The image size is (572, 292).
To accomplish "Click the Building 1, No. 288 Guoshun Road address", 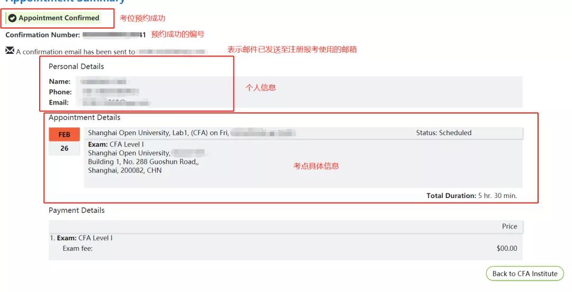I will [144, 162].
